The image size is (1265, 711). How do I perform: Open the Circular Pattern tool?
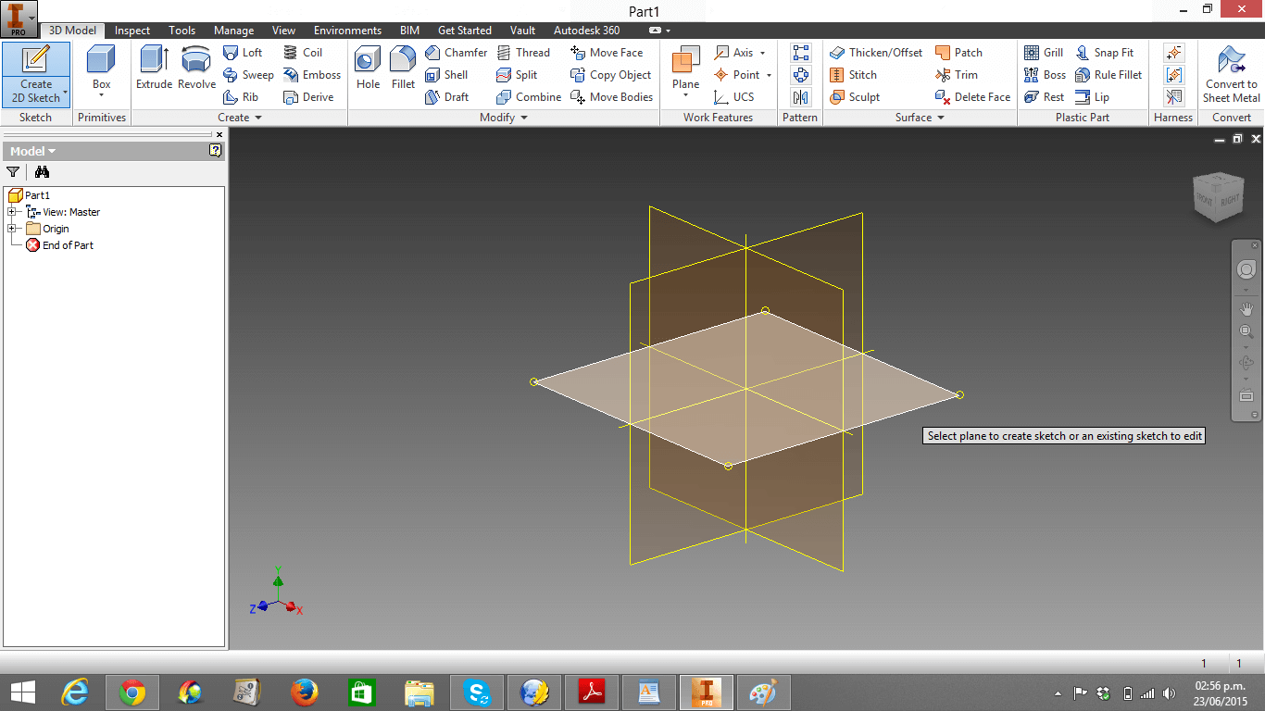point(801,75)
